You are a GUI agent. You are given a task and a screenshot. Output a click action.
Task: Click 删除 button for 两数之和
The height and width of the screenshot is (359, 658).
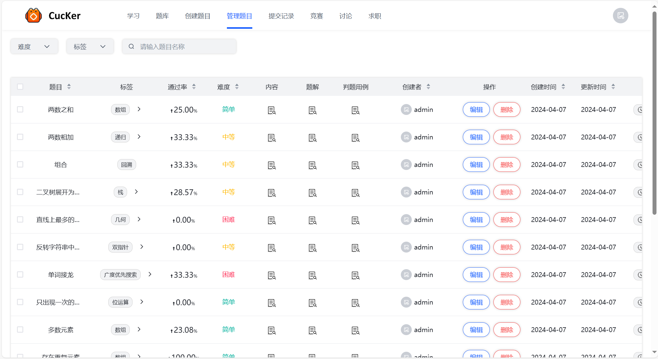(507, 109)
